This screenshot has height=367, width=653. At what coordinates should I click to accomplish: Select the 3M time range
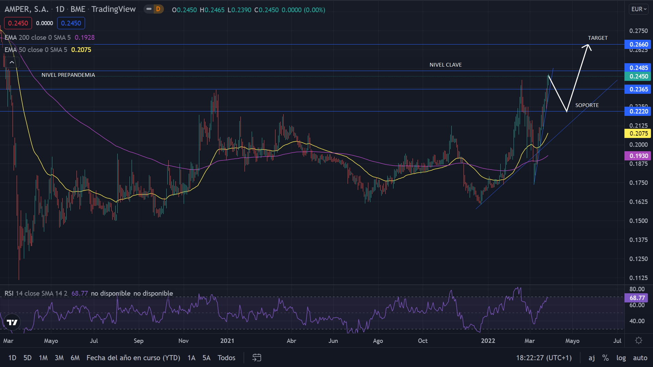pyautogui.click(x=59, y=358)
